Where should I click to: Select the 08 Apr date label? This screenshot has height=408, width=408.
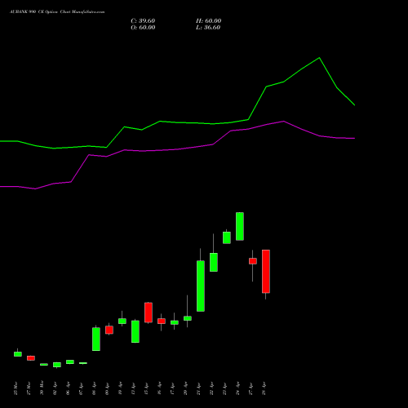pyautogui.click(x=94, y=388)
